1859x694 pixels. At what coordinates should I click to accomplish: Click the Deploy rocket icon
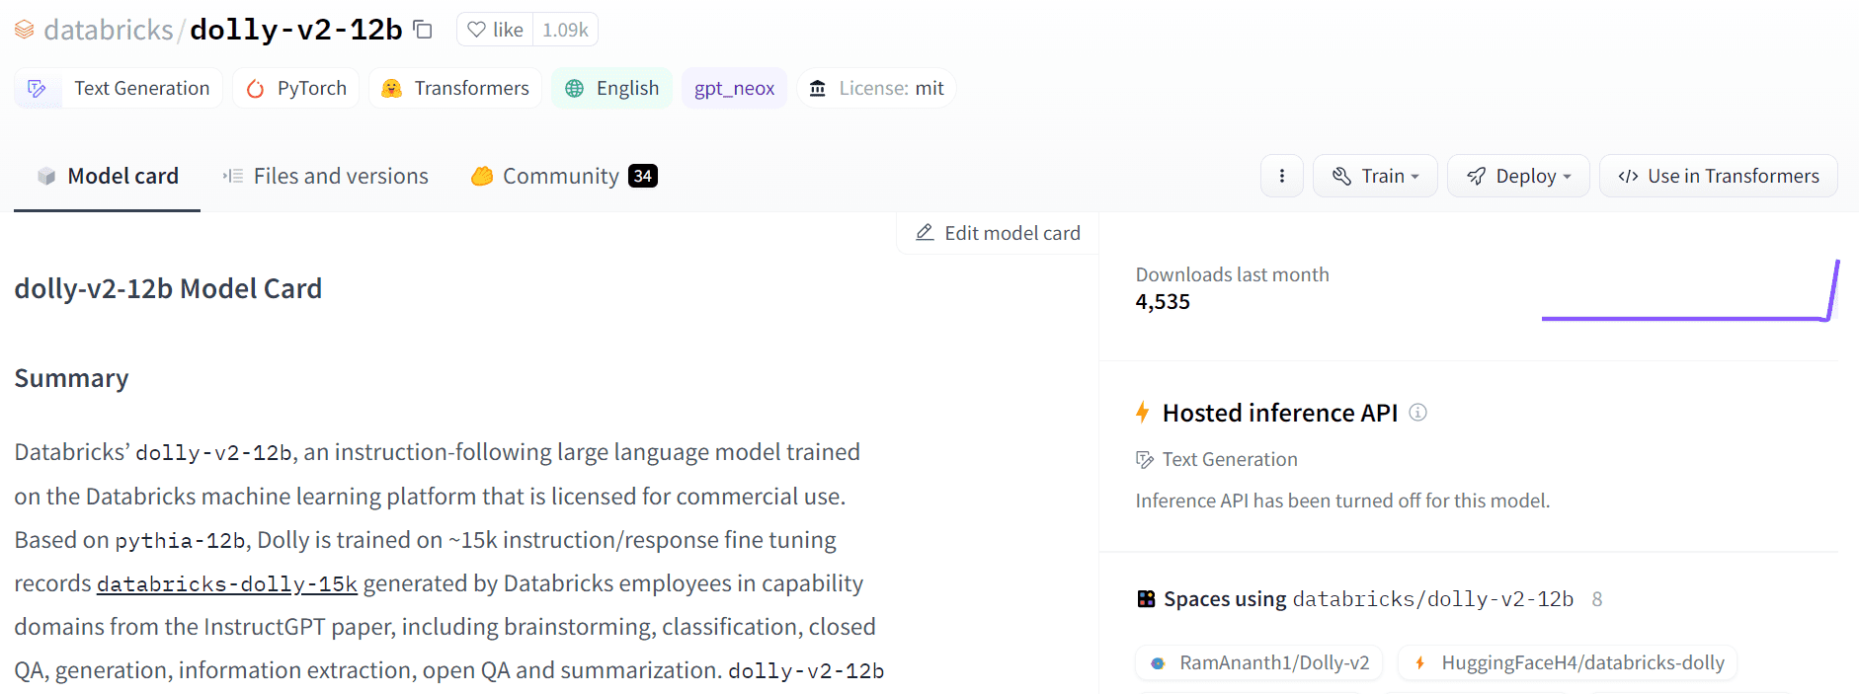coord(1477,176)
